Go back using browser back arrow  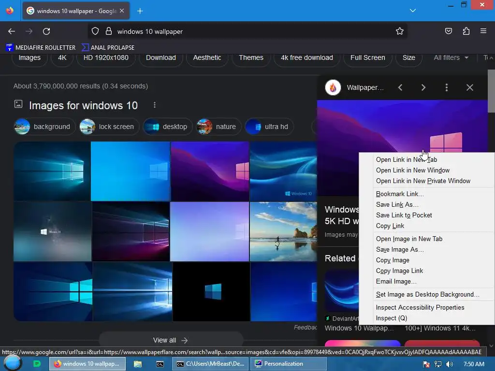click(x=12, y=31)
